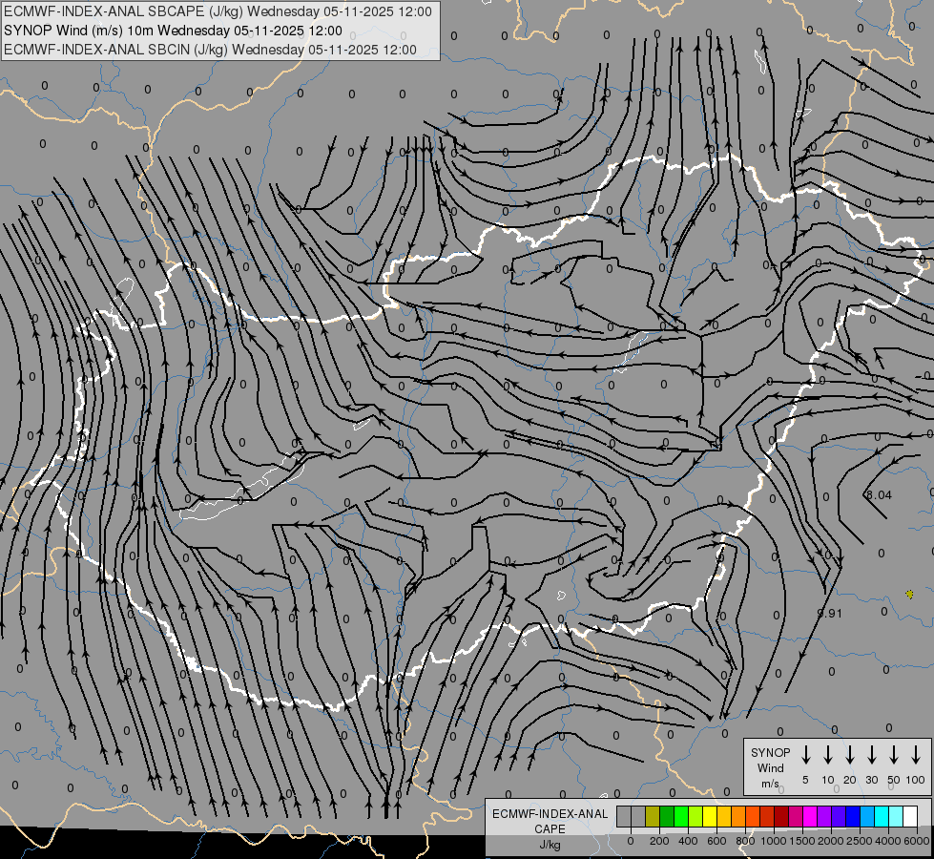Click the 800 tick on CAPE scale
This screenshot has height=859, width=934.
point(745,841)
